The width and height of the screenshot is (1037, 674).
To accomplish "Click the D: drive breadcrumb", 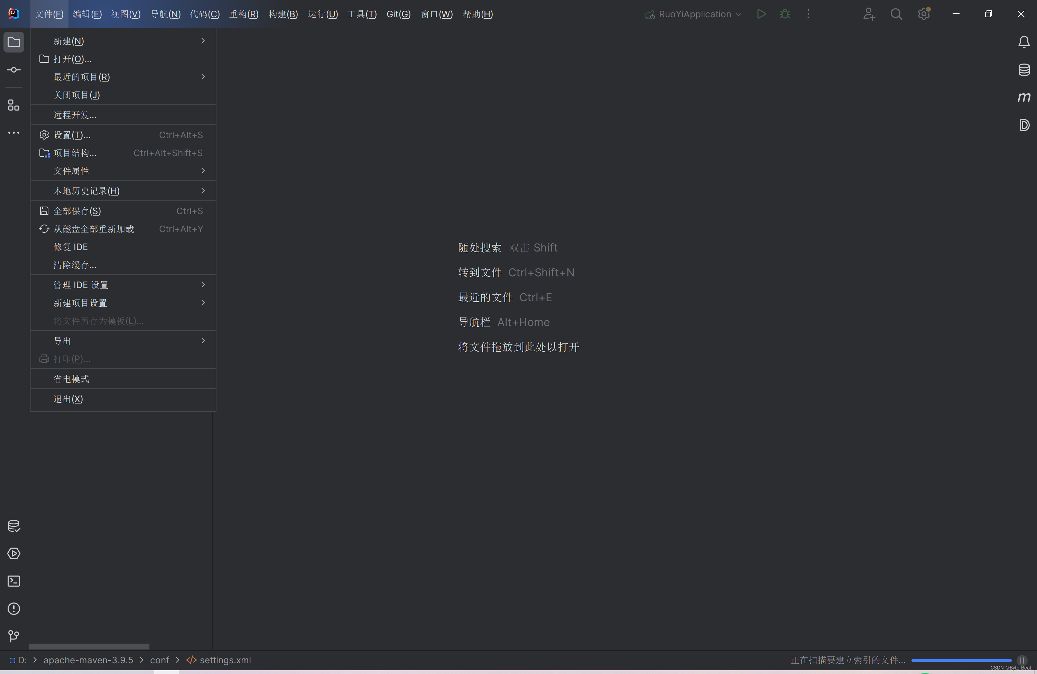I will (18, 660).
